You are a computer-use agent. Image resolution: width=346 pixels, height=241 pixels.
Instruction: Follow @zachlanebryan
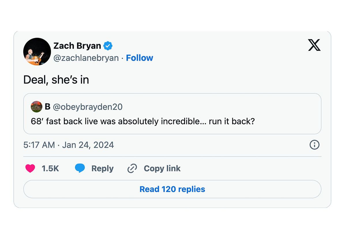click(140, 58)
